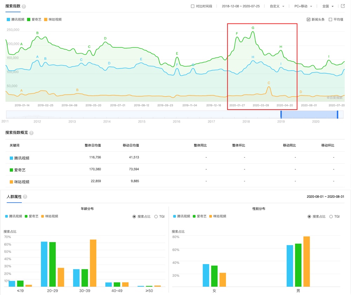Enable the 对比时间段 checkbox

(192, 6)
